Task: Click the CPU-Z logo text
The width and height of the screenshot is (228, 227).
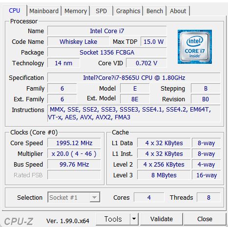Action: coord(19,221)
